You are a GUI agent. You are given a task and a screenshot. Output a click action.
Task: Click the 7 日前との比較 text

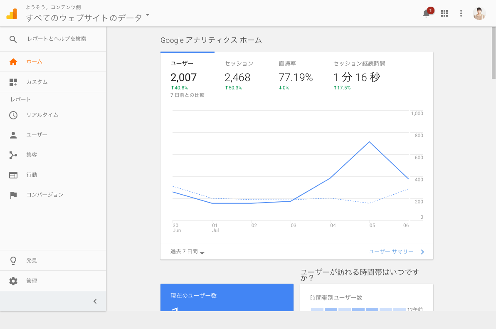[x=187, y=95]
